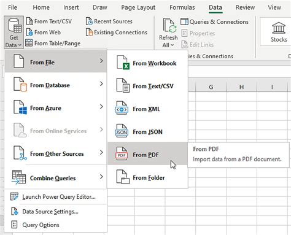Click the Query Options icon

tap(14, 225)
